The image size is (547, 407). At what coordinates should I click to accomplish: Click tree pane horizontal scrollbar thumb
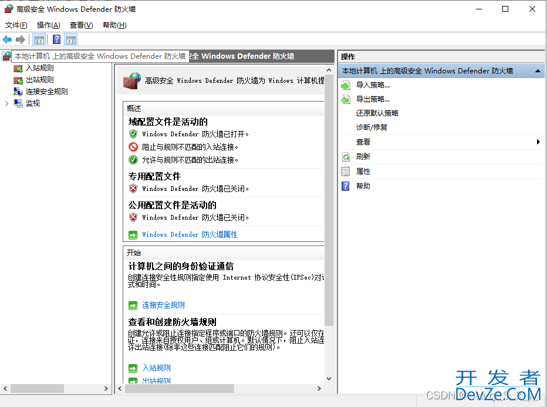pos(37,389)
